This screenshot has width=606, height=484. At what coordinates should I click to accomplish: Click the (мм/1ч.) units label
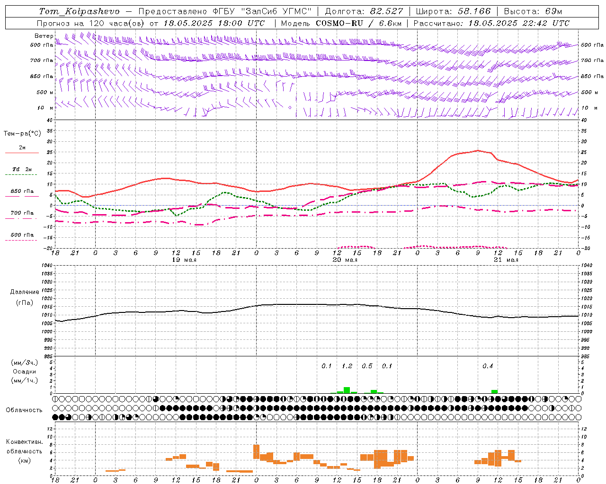click(x=25, y=380)
